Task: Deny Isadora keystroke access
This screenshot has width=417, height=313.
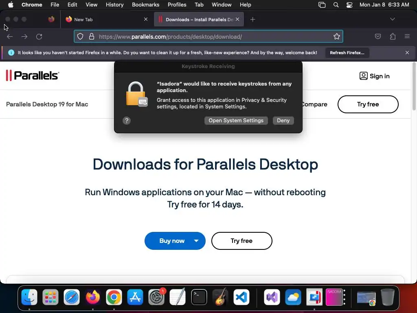Action: coord(283,120)
